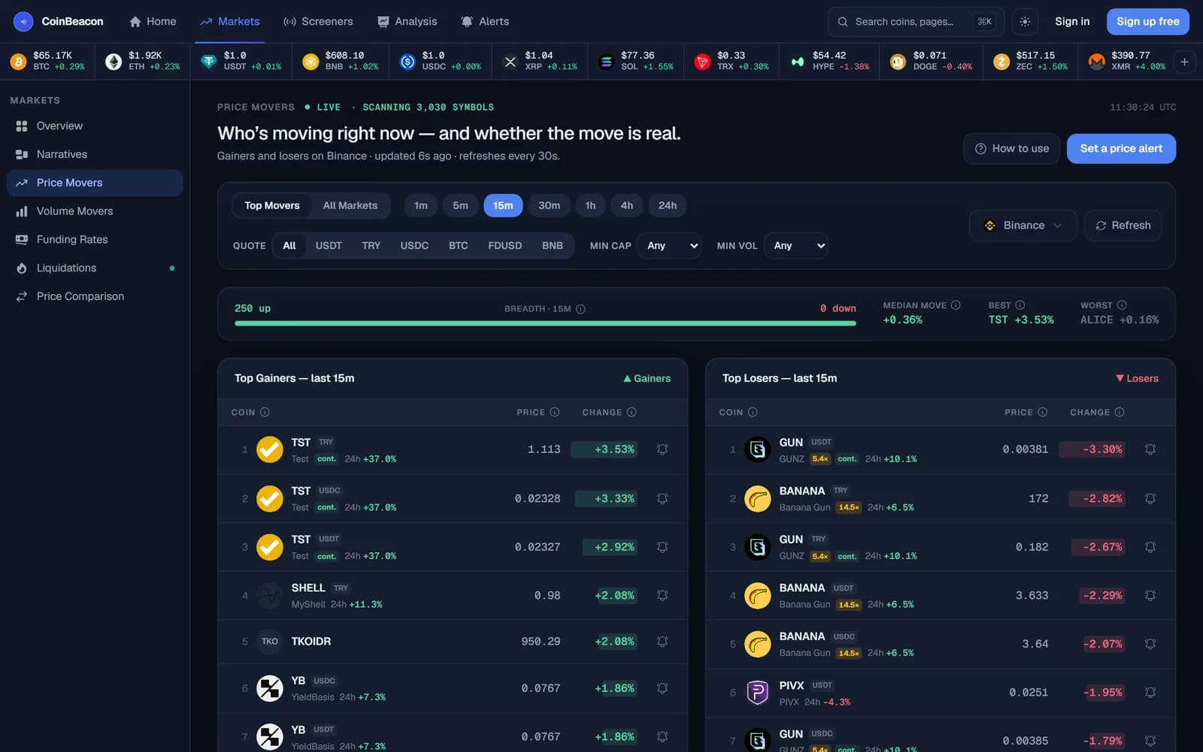The width and height of the screenshot is (1203, 752).
Task: Set alert bell for TST USDC row
Action: point(662,499)
